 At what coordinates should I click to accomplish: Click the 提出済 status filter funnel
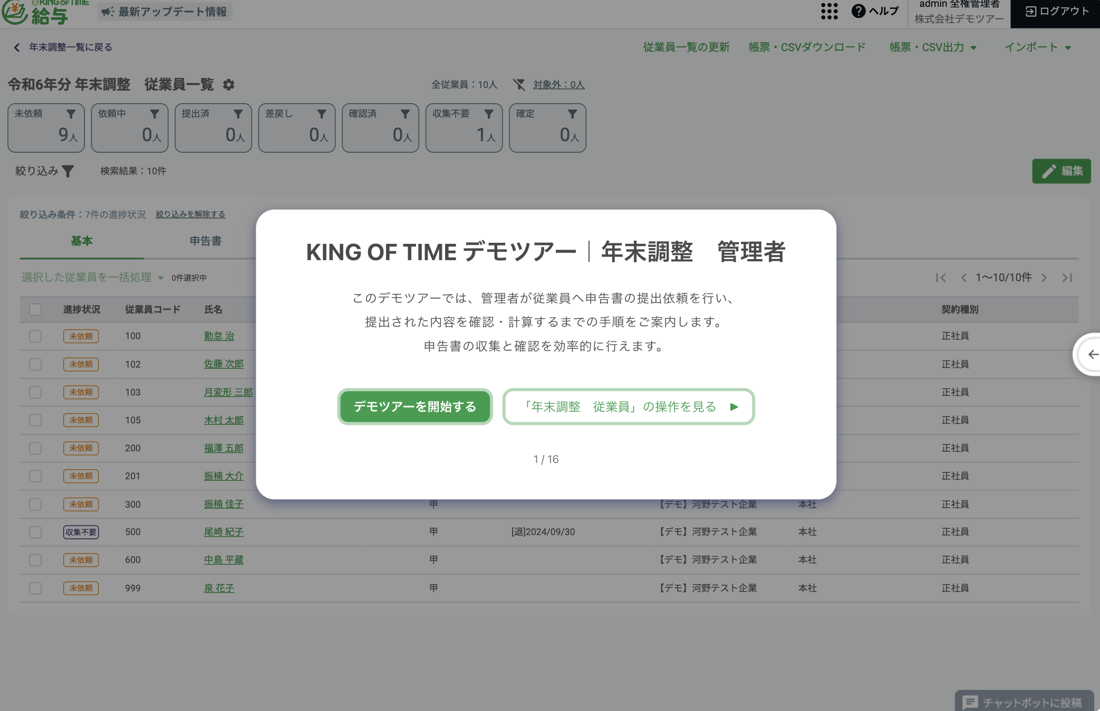point(238,114)
